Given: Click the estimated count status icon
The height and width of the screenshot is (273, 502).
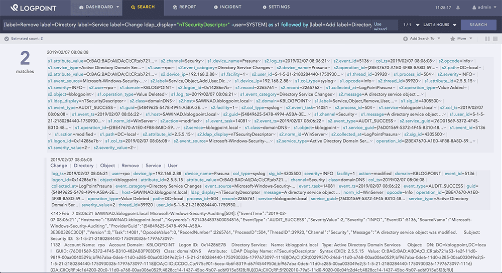Looking at the screenshot, I should point(7,38).
